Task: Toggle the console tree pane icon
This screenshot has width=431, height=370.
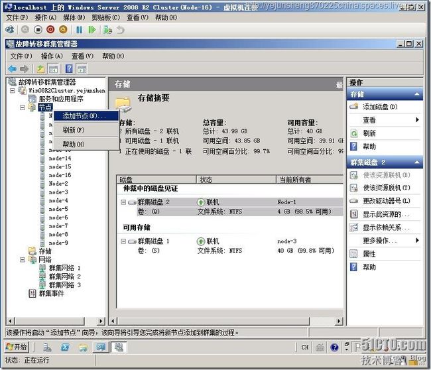Action: (53, 69)
